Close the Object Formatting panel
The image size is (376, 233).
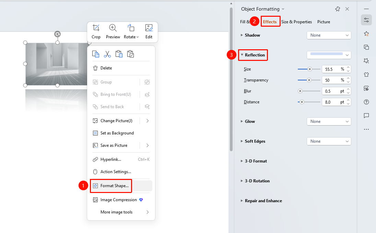347,9
